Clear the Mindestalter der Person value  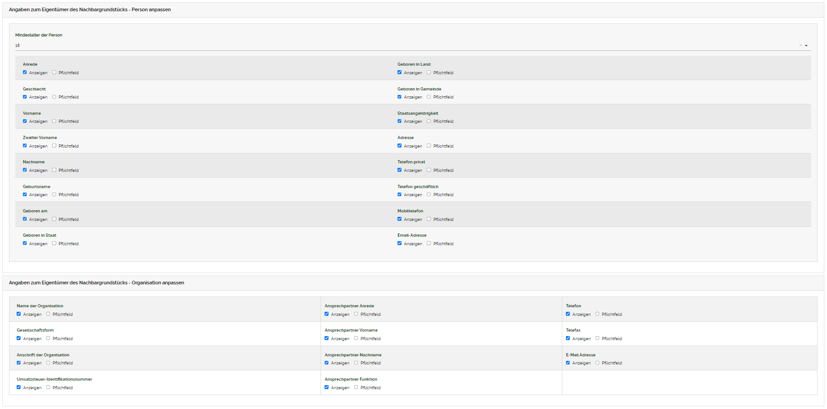pyautogui.click(x=800, y=45)
